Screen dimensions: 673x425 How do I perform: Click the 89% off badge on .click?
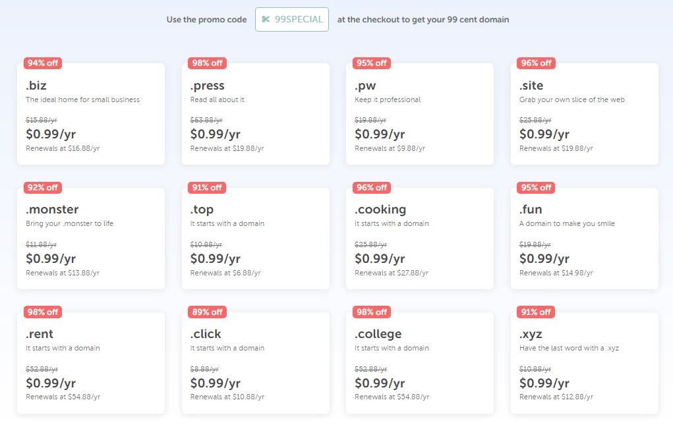(207, 312)
